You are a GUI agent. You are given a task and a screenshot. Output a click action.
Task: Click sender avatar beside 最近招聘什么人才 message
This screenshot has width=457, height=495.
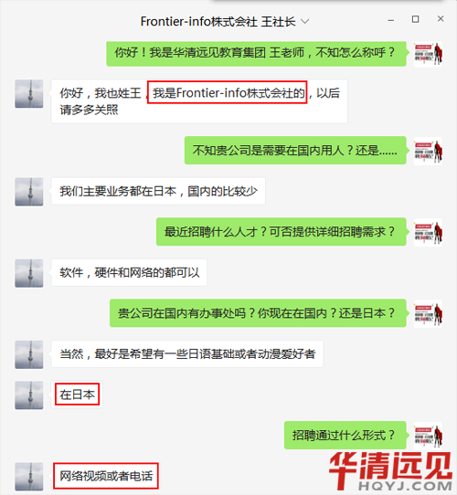point(428,232)
